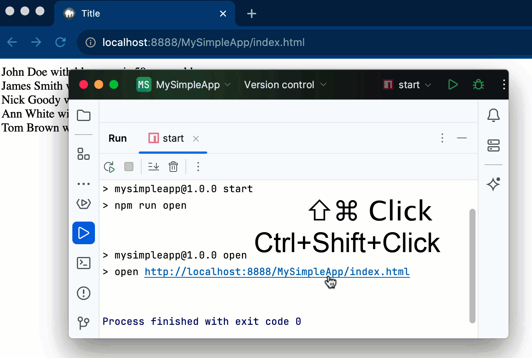Open the AI Assistant sparkle icon

coord(493,184)
